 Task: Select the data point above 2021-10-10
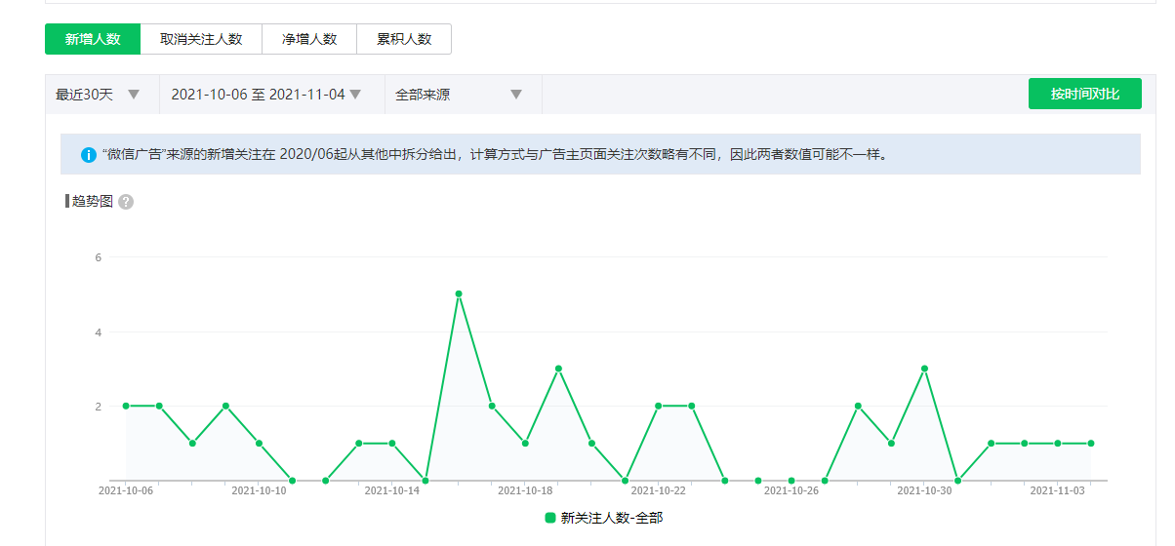coord(259,444)
